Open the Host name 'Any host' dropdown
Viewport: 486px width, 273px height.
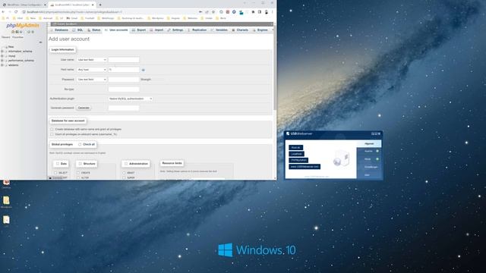[x=92, y=70]
